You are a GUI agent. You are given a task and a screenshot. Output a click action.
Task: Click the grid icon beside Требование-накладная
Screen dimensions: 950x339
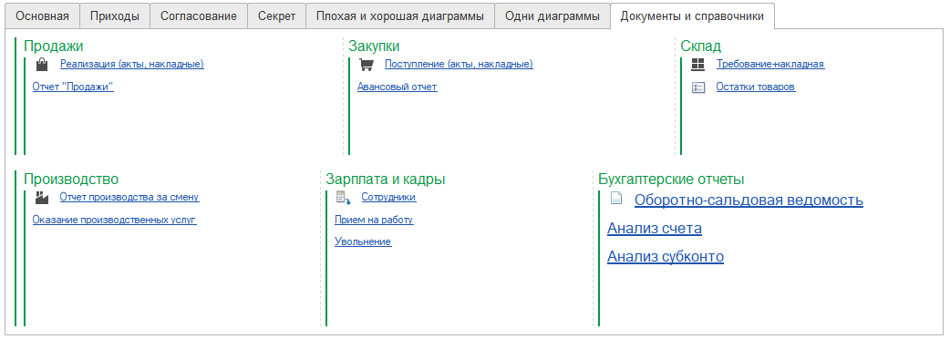[698, 64]
